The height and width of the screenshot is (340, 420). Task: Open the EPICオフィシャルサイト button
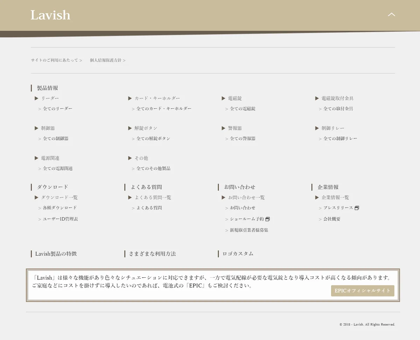362,291
